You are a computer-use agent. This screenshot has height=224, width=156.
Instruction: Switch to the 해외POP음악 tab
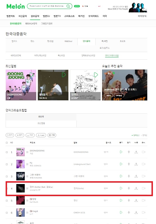click(x=31, y=24)
